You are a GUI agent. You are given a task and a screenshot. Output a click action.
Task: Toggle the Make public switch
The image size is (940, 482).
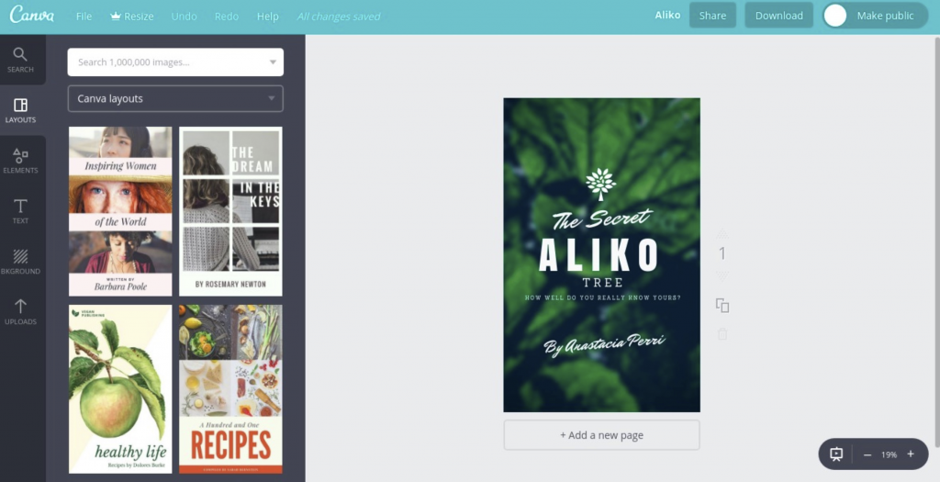(x=835, y=17)
